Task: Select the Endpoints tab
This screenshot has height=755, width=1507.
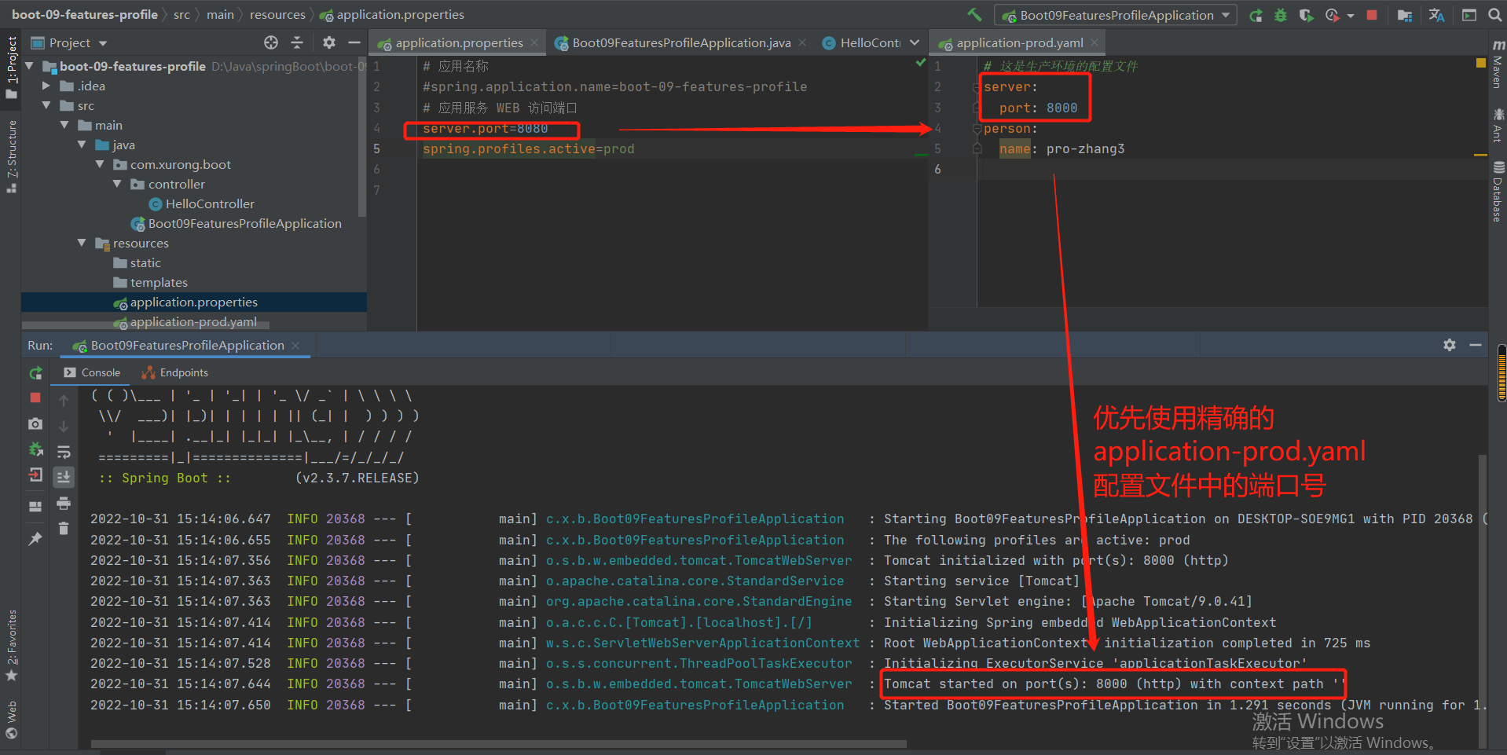Action: (x=174, y=372)
